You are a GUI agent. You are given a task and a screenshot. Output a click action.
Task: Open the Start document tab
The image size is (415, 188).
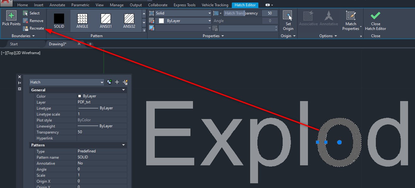pyautogui.click(x=14, y=44)
